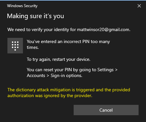Image resolution: width=146 pixels, height=122 pixels.
Task: Click the yellow dictionary attack mitigation warning
Action: pos(69,93)
